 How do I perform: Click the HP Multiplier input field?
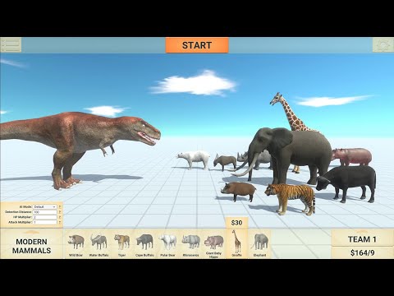[45, 217]
